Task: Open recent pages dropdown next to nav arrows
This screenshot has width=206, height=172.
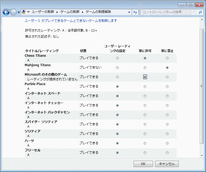Action: (19, 12)
